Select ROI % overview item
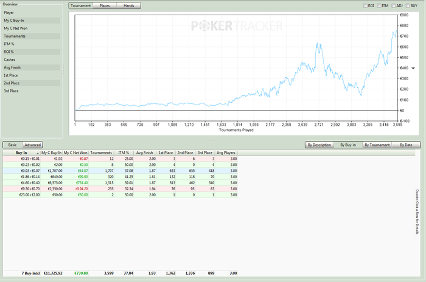426x282 pixels. pos(31,52)
